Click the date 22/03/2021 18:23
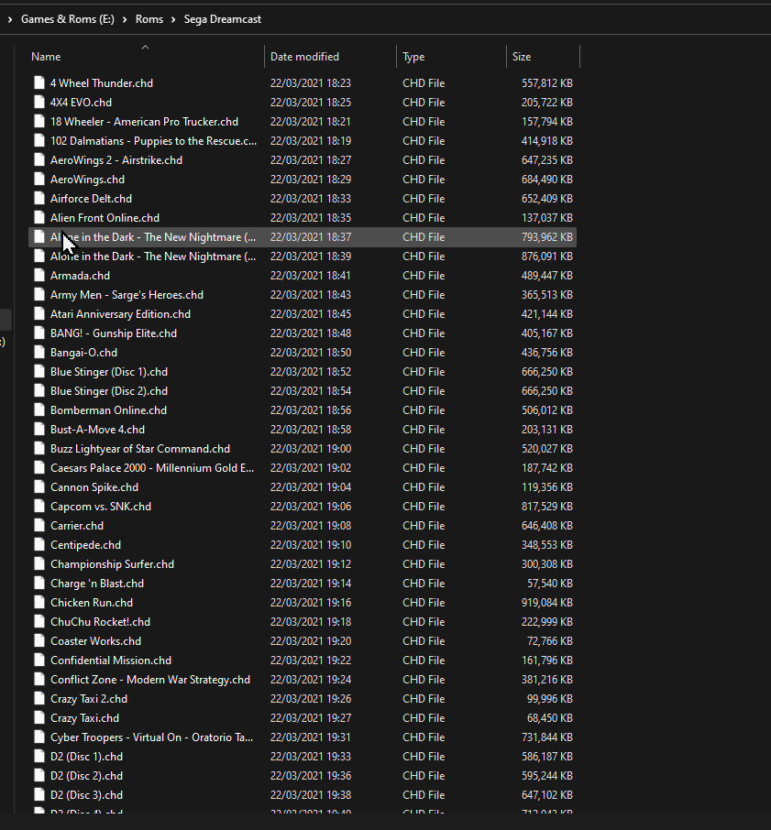 pyautogui.click(x=311, y=83)
